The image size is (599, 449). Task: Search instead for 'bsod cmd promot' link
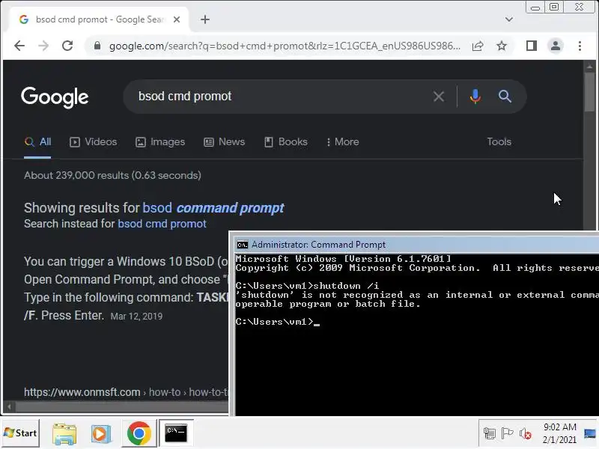pos(162,224)
